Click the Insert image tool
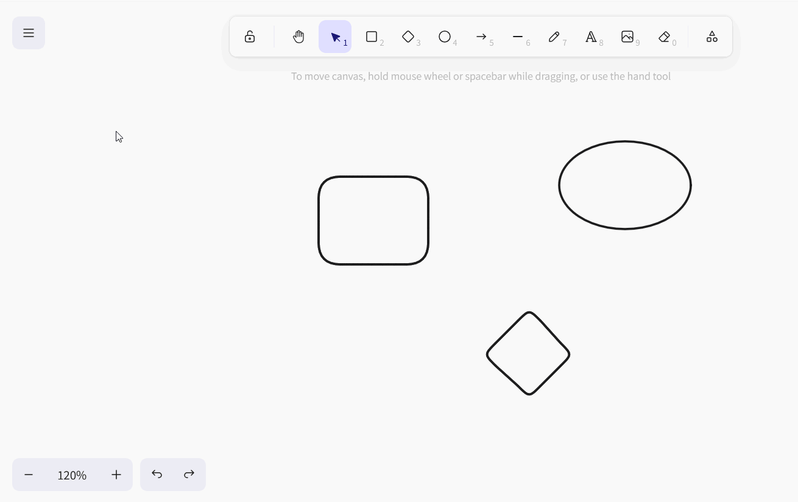Screen dimensions: 798x502 coord(627,37)
